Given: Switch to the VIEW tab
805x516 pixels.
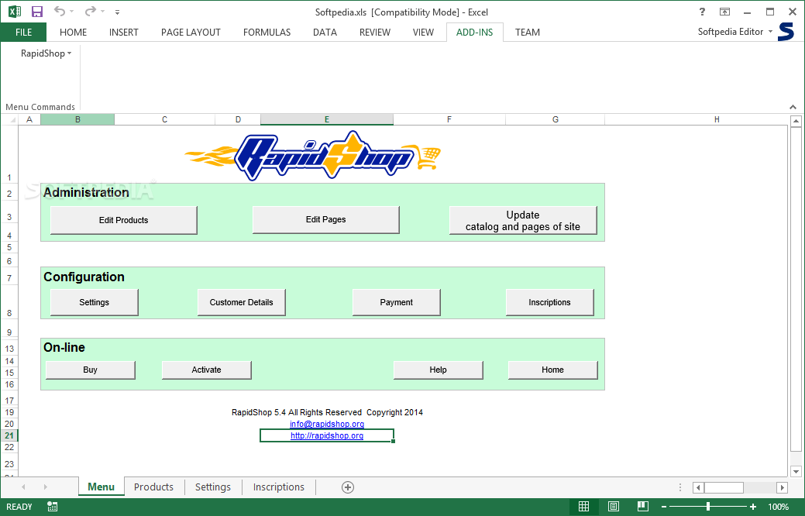Looking at the screenshot, I should (x=423, y=32).
